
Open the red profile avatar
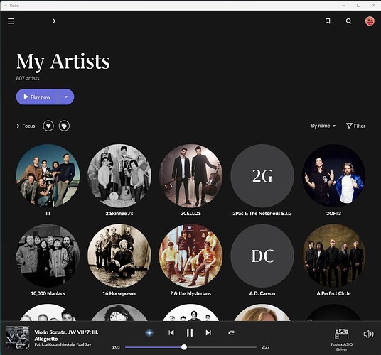pyautogui.click(x=370, y=21)
